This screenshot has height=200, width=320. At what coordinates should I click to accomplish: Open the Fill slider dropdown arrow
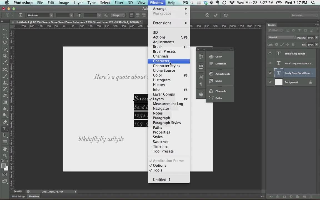(317, 44)
